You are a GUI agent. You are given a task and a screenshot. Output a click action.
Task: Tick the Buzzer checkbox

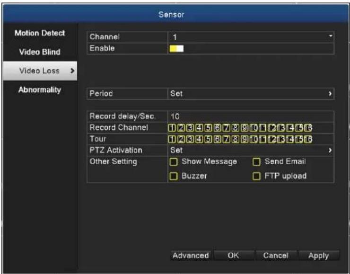[x=174, y=176]
